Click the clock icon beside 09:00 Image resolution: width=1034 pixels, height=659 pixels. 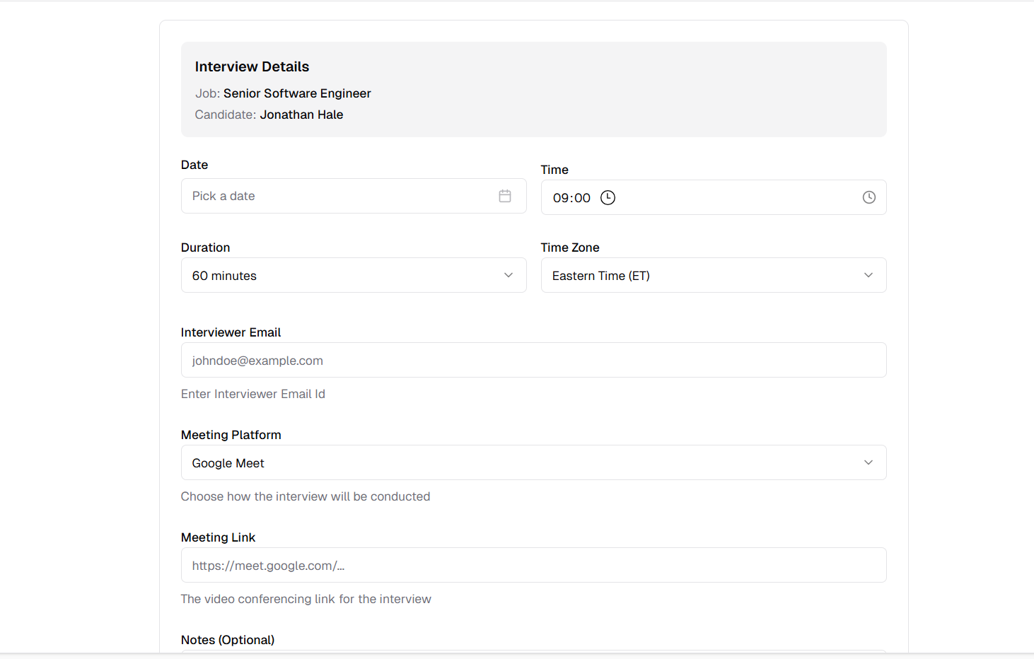[608, 198]
